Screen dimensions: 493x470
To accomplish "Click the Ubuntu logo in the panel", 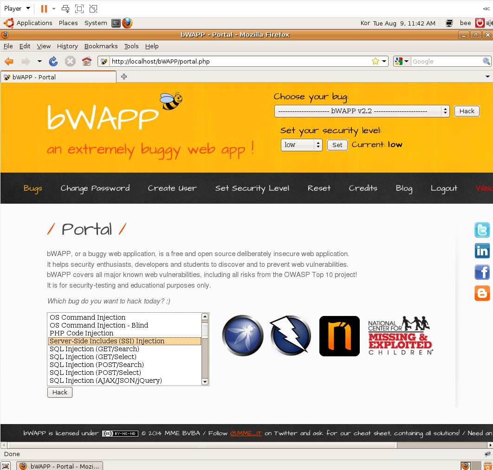I will point(9,23).
